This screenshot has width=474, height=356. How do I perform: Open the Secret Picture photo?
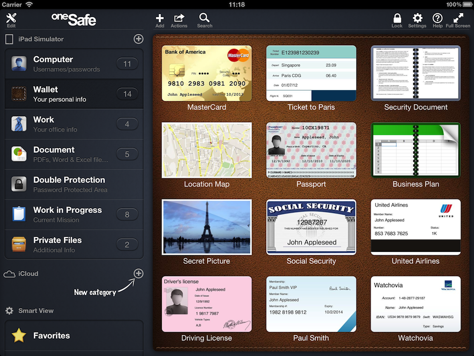pos(207,227)
